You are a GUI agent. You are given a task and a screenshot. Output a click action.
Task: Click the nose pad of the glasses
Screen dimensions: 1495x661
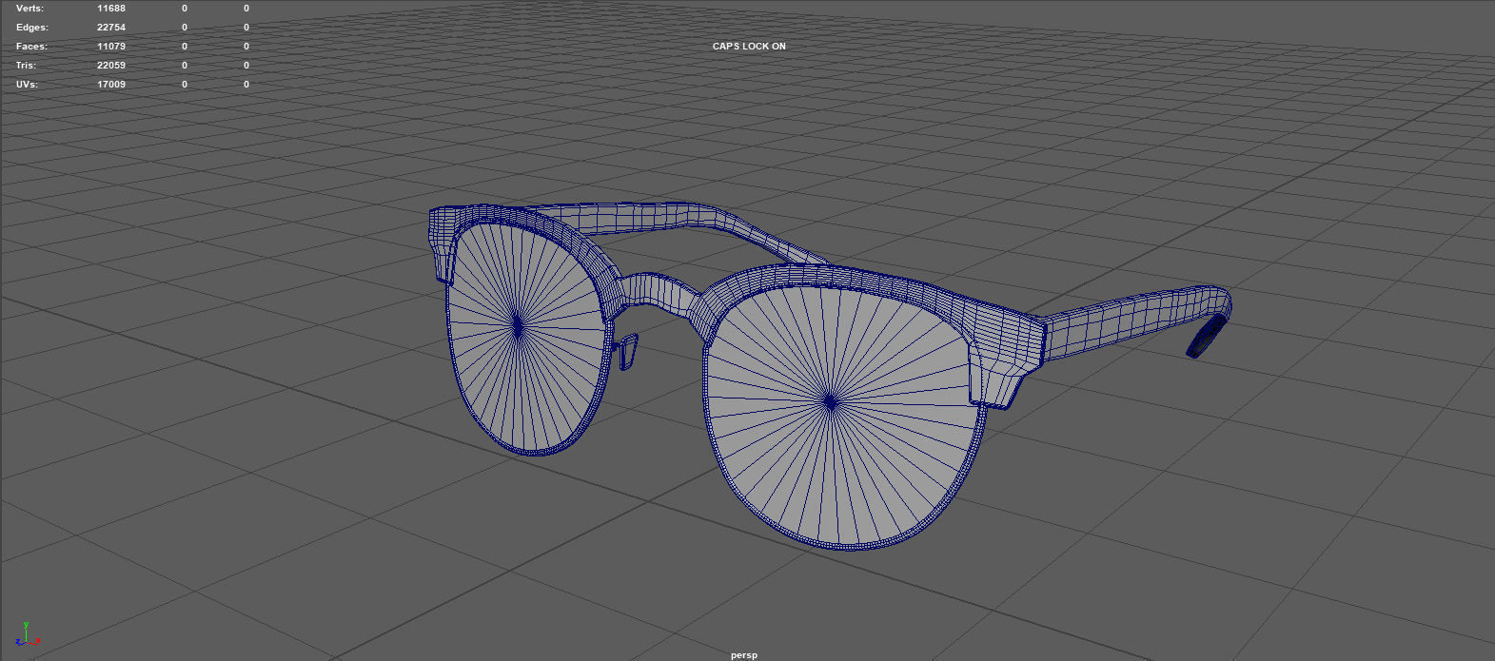click(x=627, y=352)
